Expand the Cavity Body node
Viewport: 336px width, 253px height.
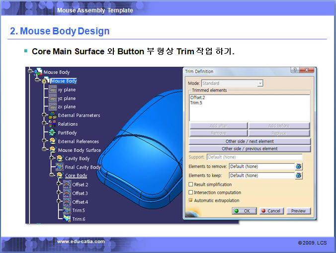click(x=51, y=158)
